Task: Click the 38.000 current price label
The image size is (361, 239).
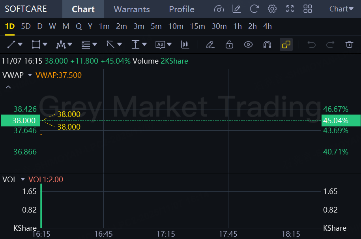Action: tap(20, 120)
